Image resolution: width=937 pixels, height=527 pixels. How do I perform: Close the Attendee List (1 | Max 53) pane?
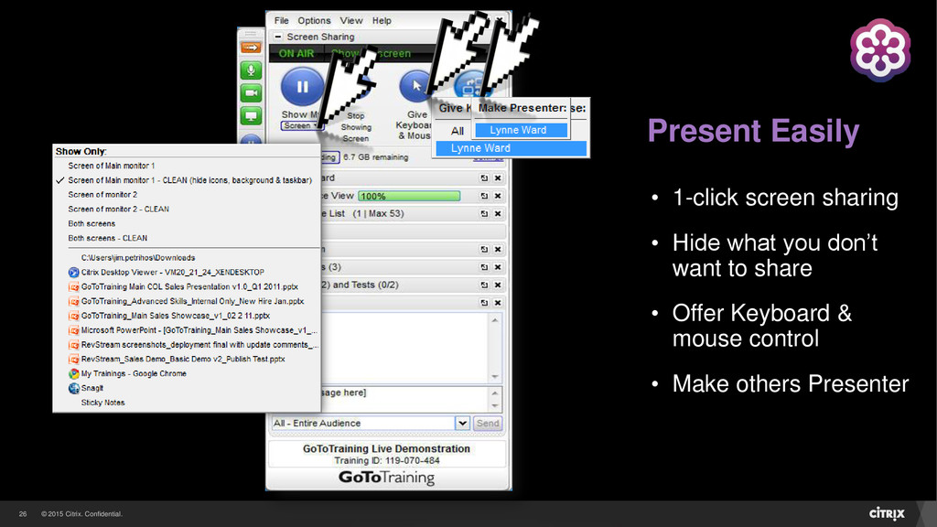coord(497,213)
